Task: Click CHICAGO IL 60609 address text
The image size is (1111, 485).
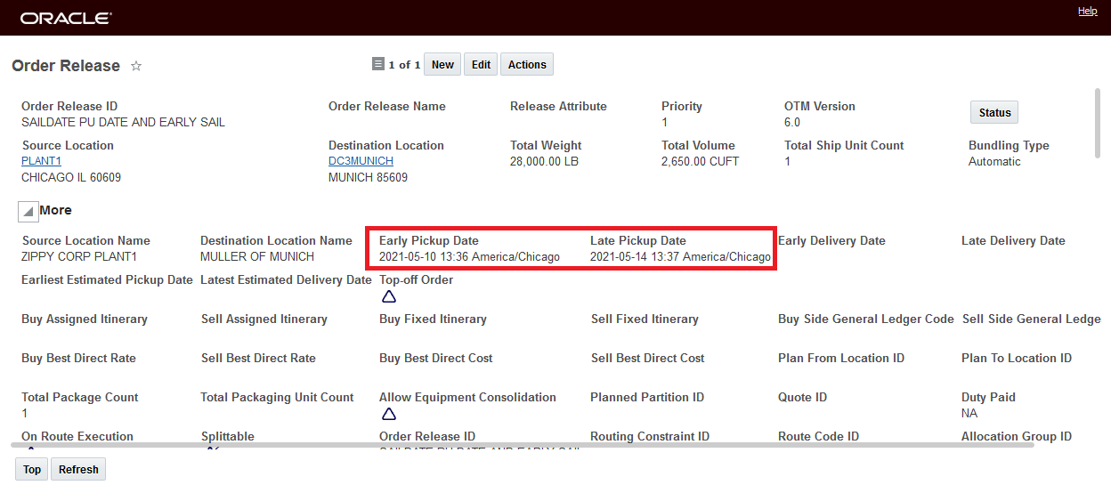Action: point(71,177)
